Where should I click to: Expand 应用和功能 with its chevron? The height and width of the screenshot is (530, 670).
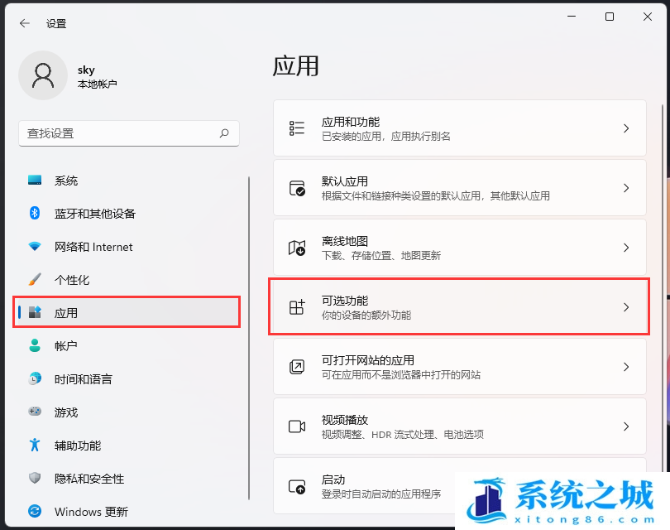pos(626,128)
